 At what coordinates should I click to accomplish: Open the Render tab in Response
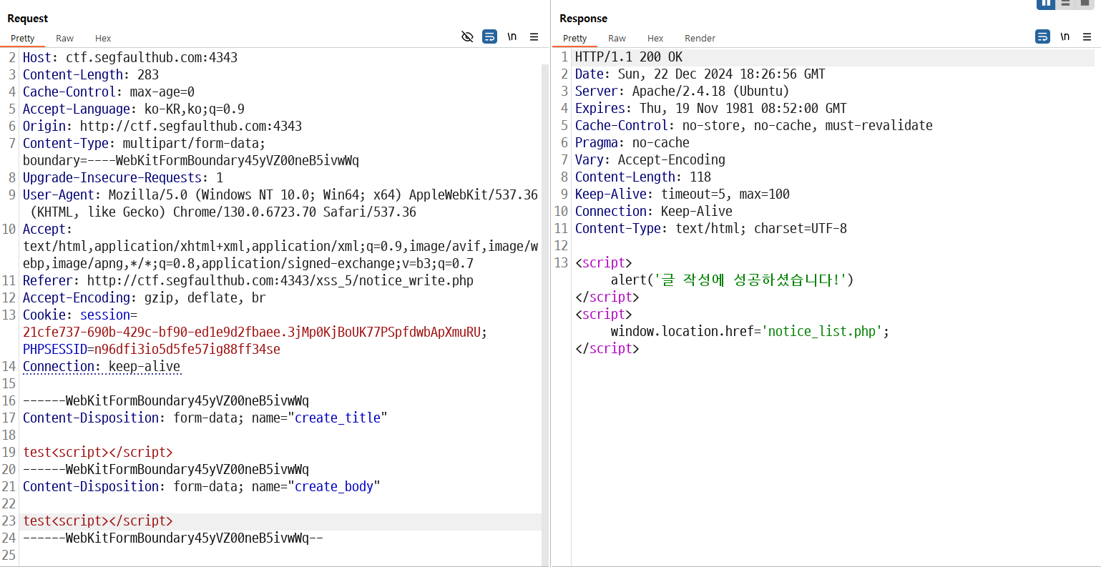pyautogui.click(x=700, y=39)
